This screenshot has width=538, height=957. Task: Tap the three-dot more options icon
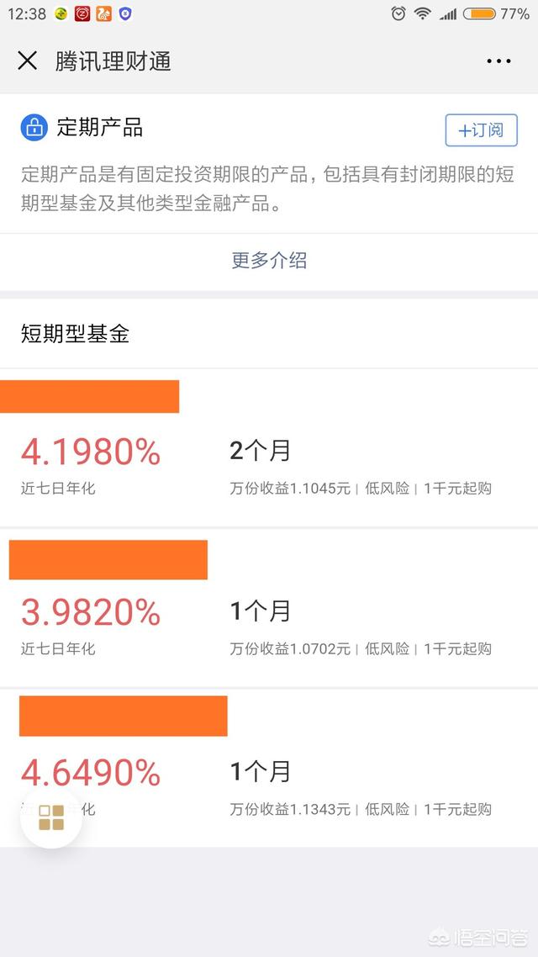tap(498, 61)
